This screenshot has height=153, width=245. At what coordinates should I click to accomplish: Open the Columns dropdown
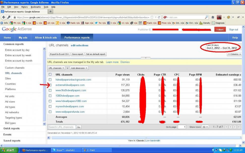[x=234, y=54]
